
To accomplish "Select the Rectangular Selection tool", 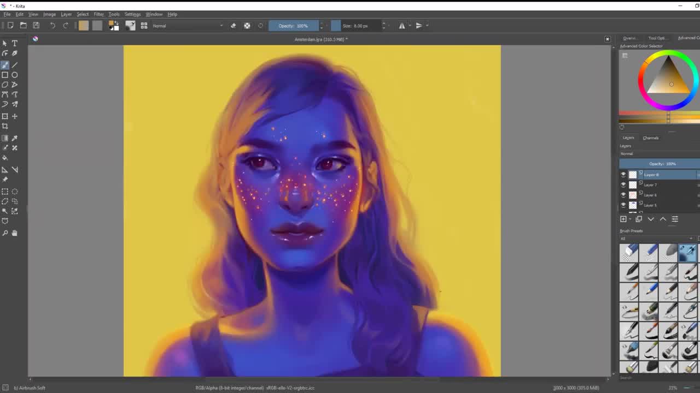I will coord(5,192).
